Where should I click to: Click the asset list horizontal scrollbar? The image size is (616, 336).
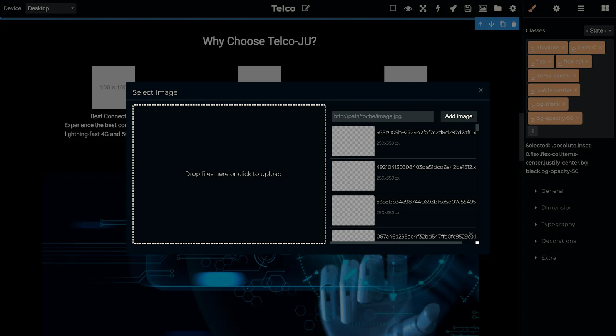[396, 242]
